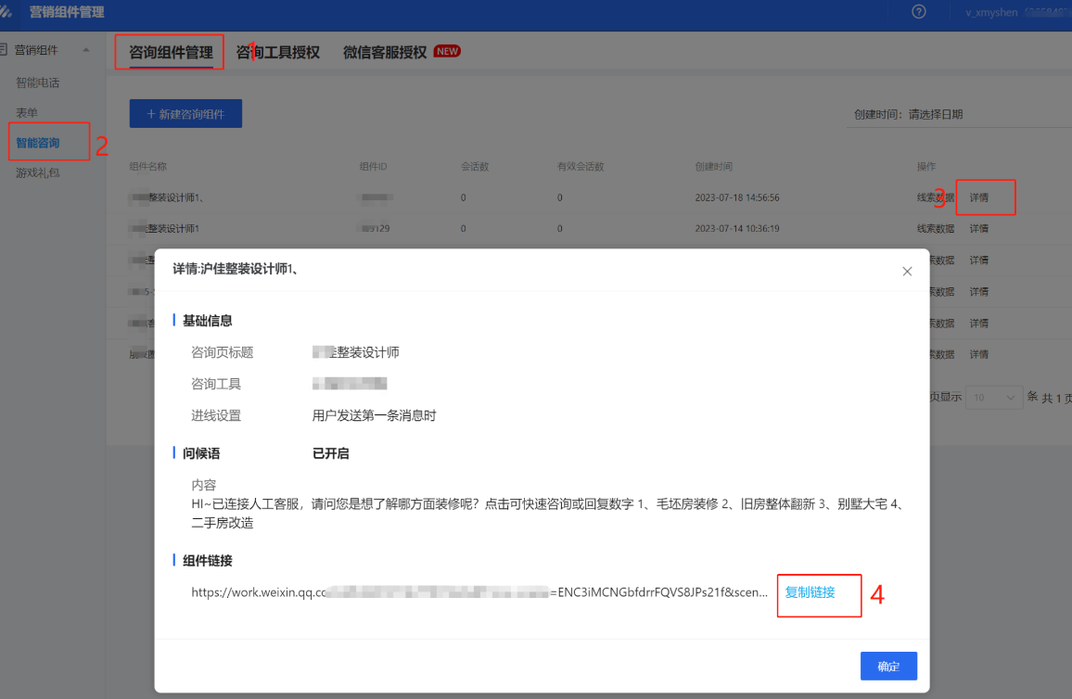Click the 新建咨询组件 button
Viewport: 1072px width, 699px height.
[x=185, y=112]
